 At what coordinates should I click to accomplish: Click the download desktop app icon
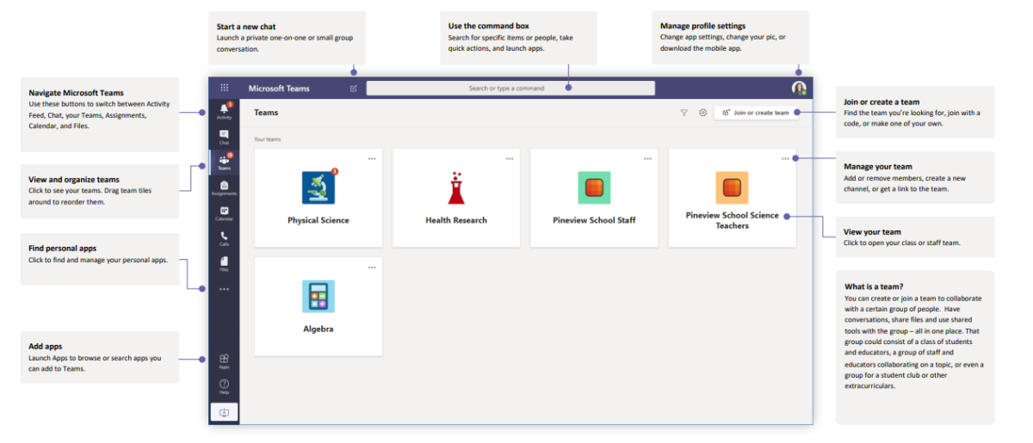pos(224,412)
